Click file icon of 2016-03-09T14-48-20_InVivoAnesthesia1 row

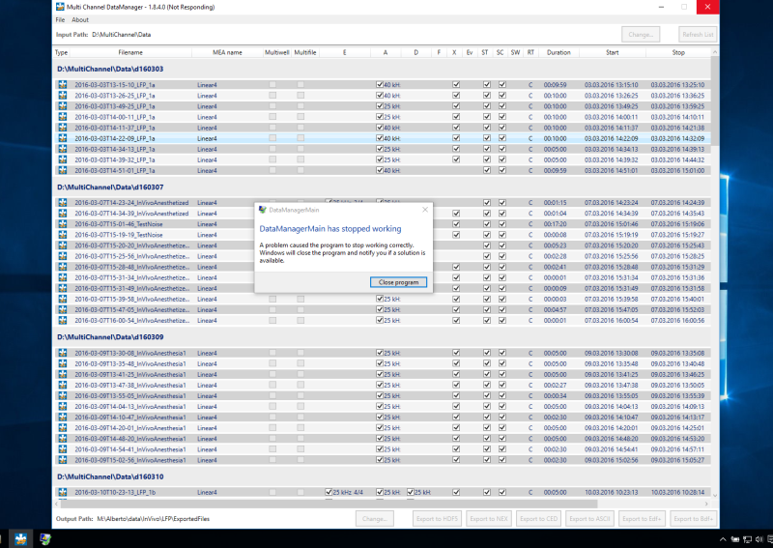point(63,439)
